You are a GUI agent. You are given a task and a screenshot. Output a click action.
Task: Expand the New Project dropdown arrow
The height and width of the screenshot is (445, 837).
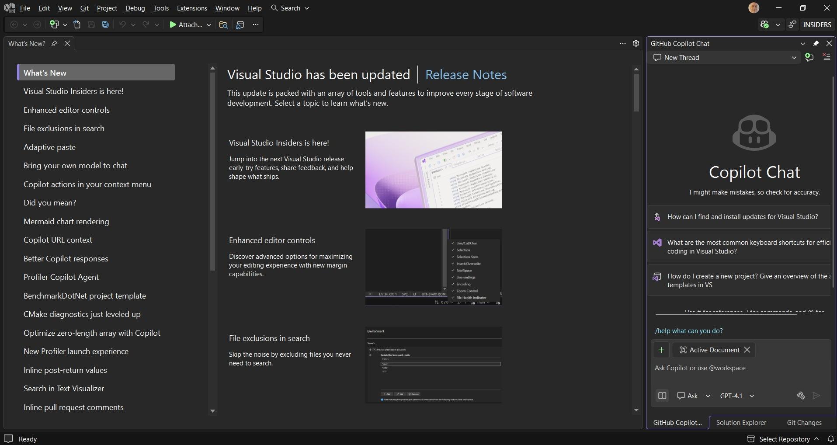point(65,25)
